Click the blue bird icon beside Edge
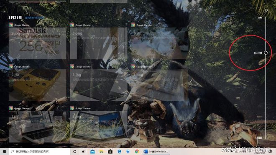Image resolution: width=276 pixels, height=155 pixels. point(128,151)
